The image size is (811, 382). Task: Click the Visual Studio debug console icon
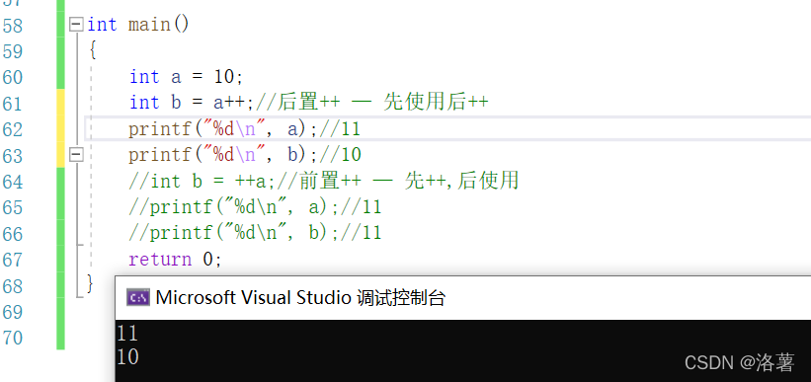pos(138,297)
